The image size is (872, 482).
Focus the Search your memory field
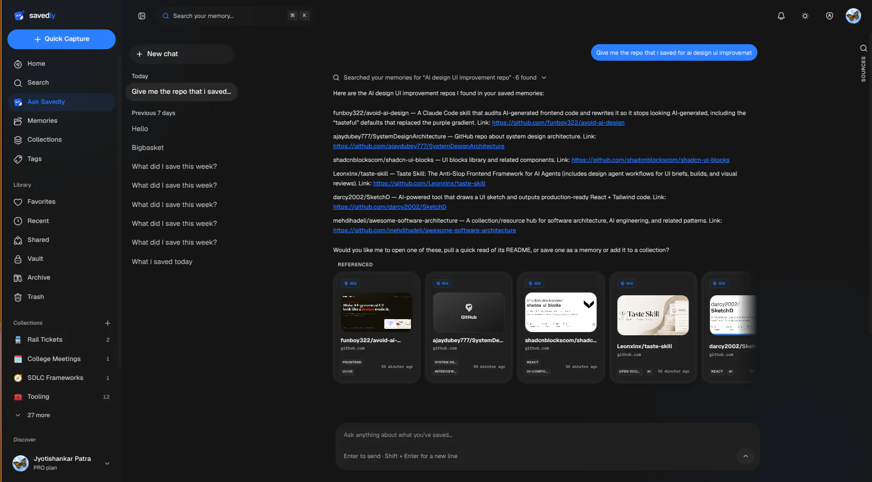(235, 16)
